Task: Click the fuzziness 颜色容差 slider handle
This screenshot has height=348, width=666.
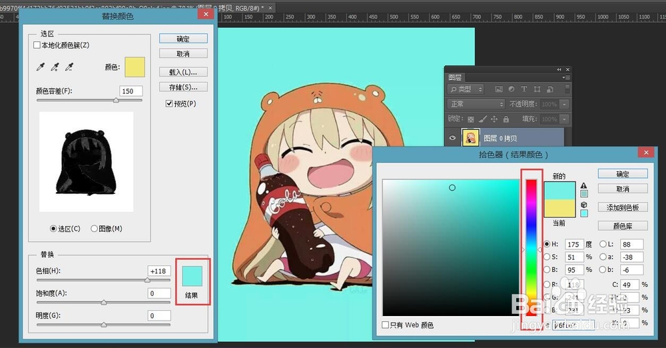Action: (116, 100)
